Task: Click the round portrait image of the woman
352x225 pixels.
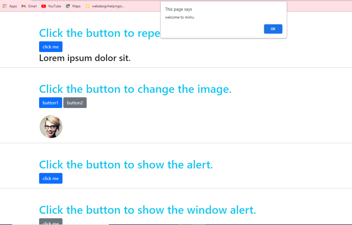Action: click(51, 127)
